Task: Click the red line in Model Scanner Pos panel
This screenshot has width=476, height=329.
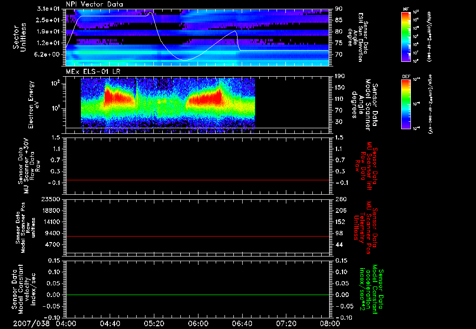Action: [197, 236]
